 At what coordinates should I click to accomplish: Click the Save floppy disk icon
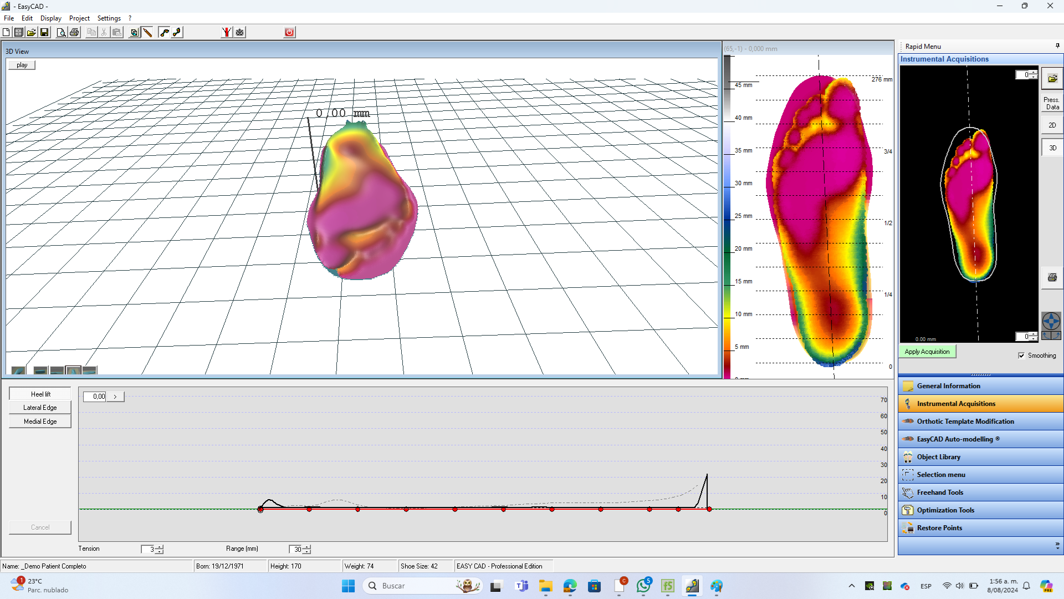44,32
